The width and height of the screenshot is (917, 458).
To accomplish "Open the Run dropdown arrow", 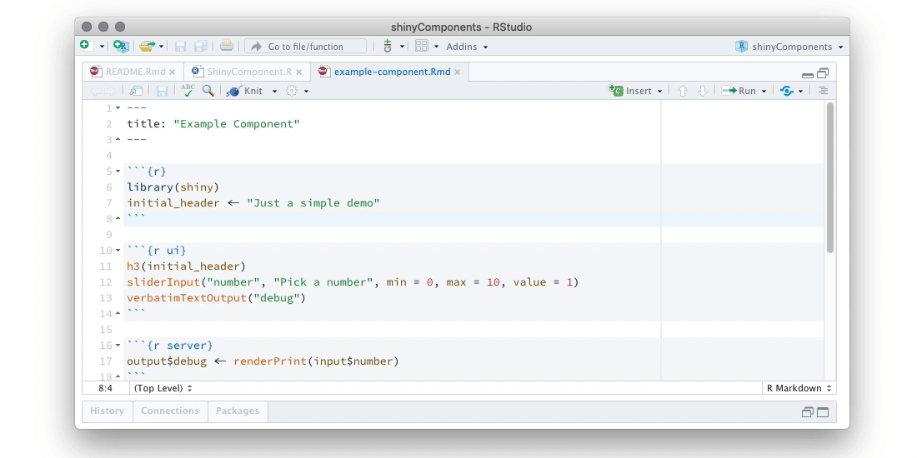I will tap(764, 91).
